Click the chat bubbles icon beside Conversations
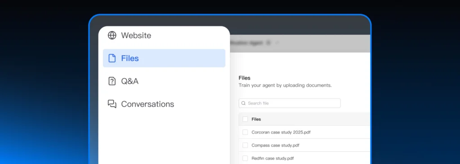Image resolution: width=460 pixels, height=164 pixels. coord(112,104)
